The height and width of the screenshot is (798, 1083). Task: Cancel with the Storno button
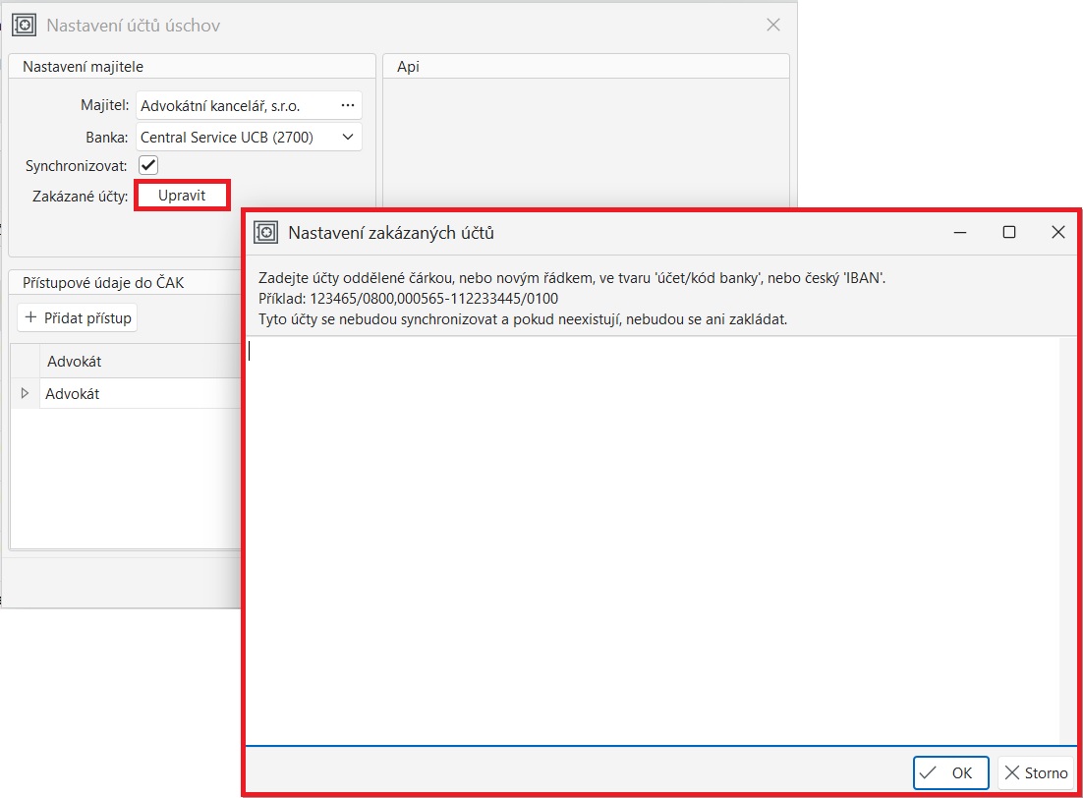(1036, 773)
